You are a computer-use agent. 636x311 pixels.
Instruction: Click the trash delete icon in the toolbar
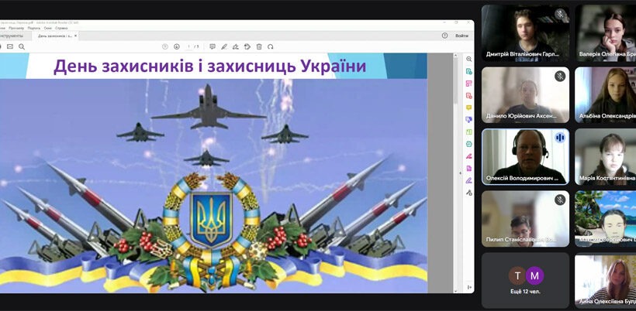[259, 46]
